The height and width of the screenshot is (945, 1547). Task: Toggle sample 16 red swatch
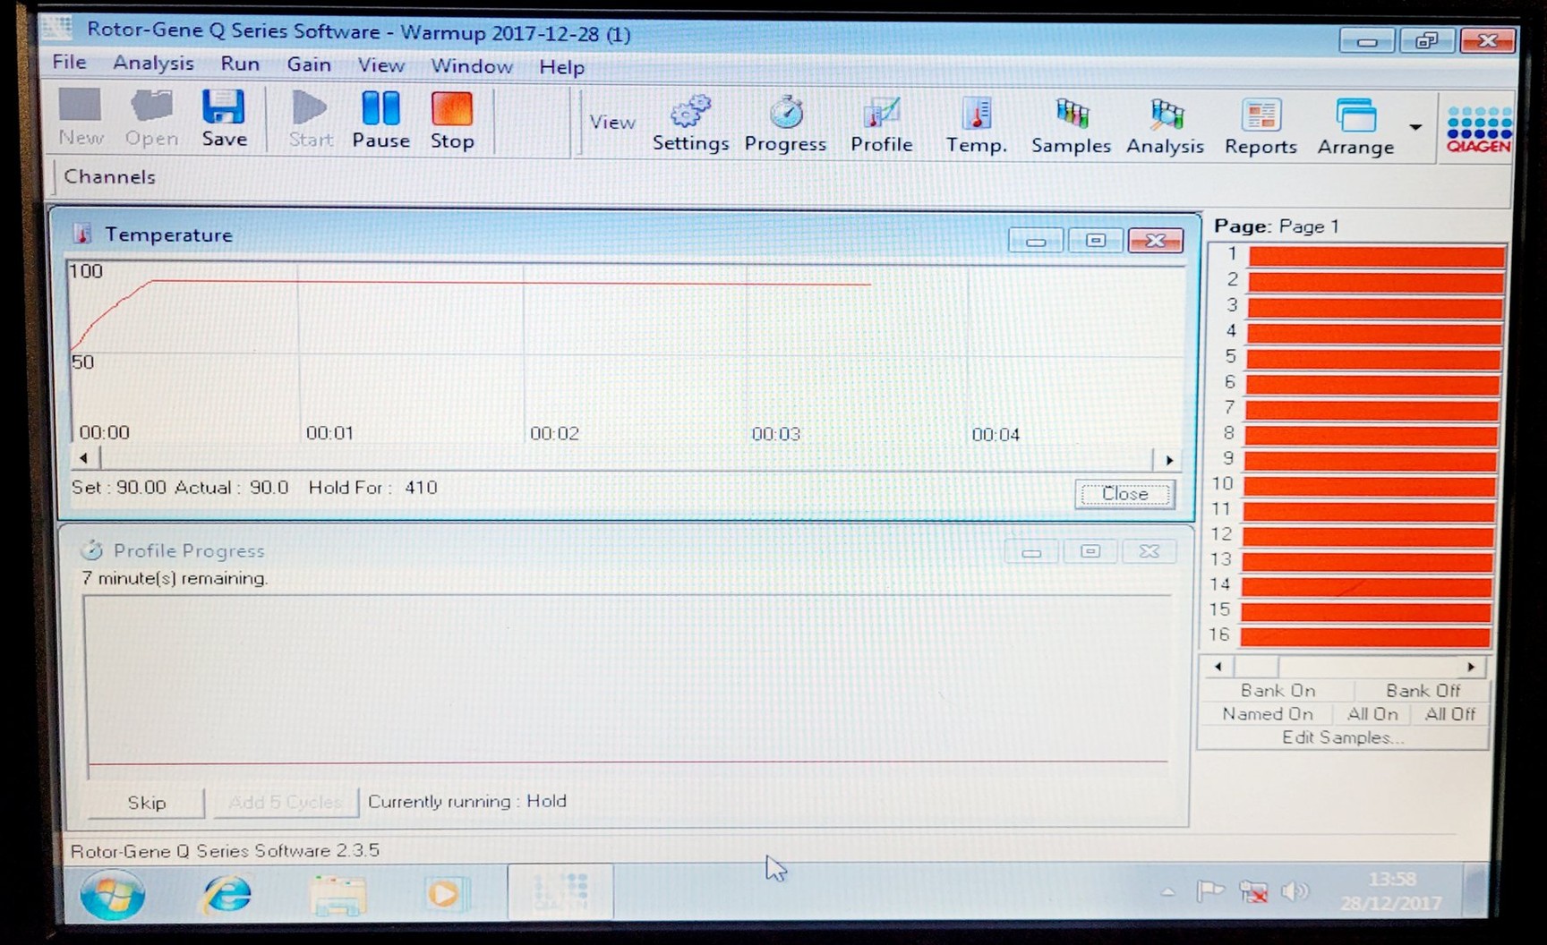pyautogui.click(x=1365, y=638)
